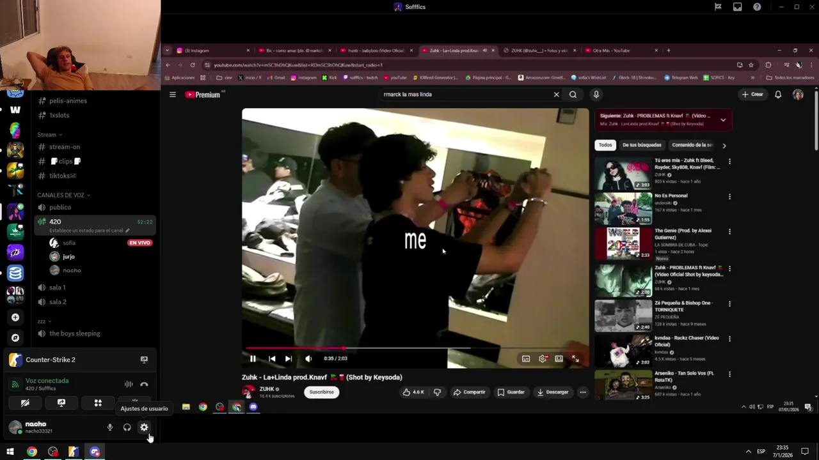Toggle subtitles in YouTube player
This screenshot has height=460, width=819.
click(526, 358)
